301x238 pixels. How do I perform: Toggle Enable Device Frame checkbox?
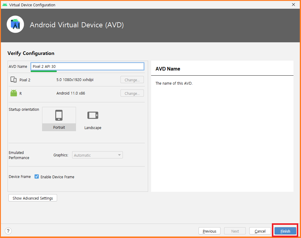click(36, 176)
